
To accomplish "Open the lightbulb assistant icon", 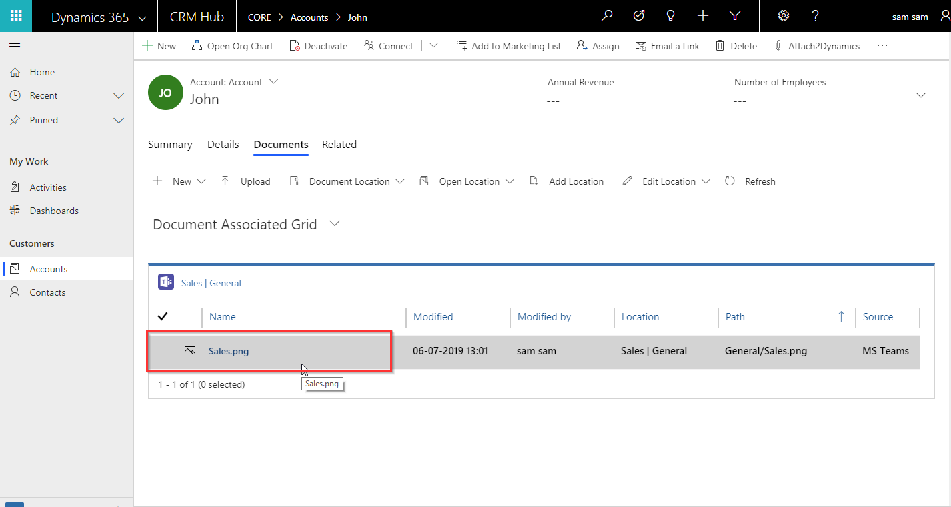I will pyautogui.click(x=671, y=16).
